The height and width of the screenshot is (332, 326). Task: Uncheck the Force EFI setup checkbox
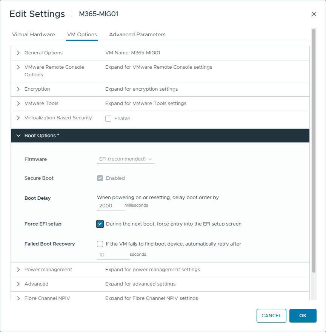click(x=100, y=224)
